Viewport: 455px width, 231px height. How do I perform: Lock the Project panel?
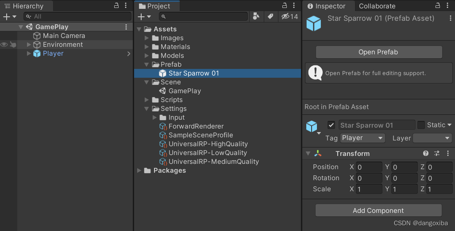coord(285,5)
